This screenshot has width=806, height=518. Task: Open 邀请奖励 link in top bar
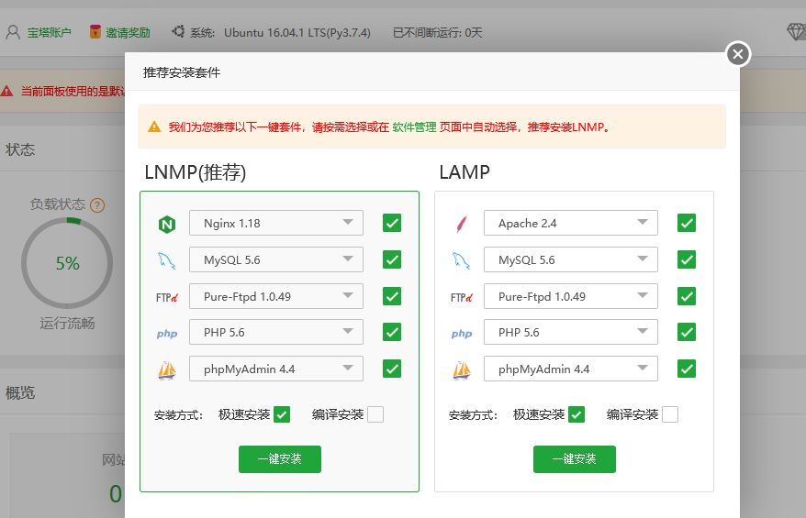(x=128, y=32)
